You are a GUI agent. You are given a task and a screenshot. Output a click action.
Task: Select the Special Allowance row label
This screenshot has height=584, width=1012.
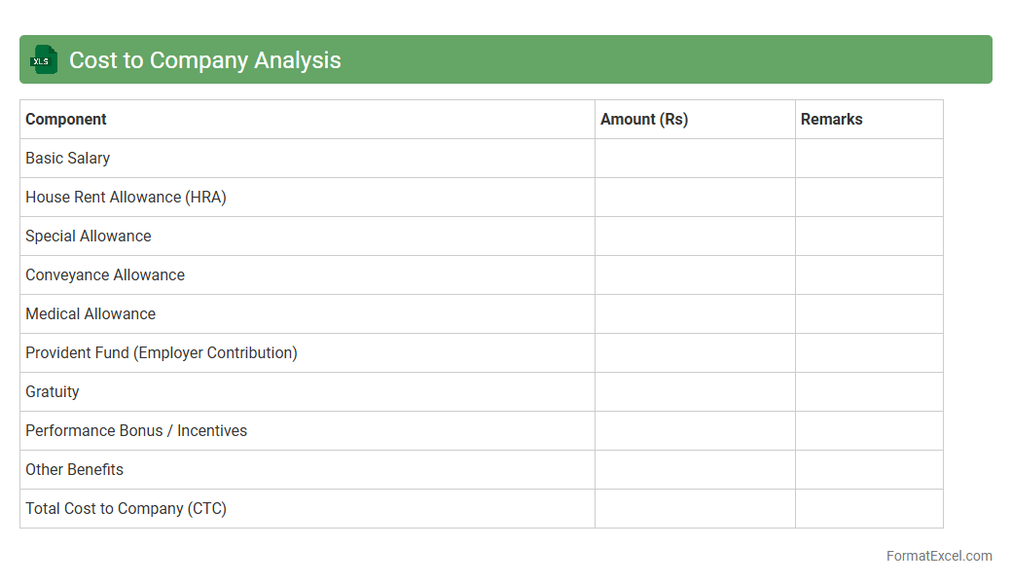click(89, 236)
